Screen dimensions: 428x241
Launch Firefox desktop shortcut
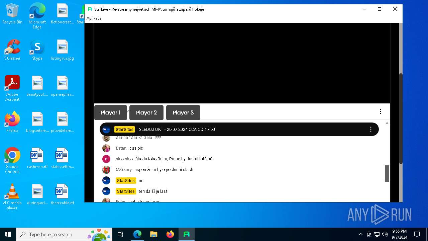(x=12, y=122)
